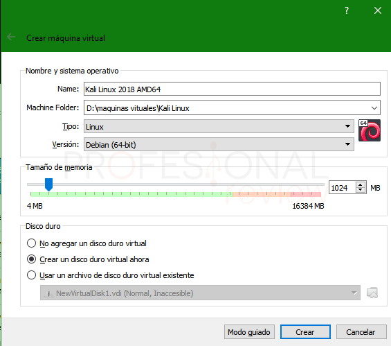Decrease memory with the down spinner arrow

coord(360,190)
